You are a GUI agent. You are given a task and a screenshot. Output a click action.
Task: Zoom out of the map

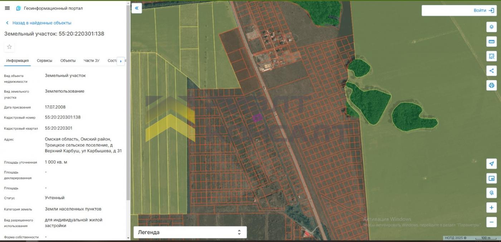click(491, 222)
